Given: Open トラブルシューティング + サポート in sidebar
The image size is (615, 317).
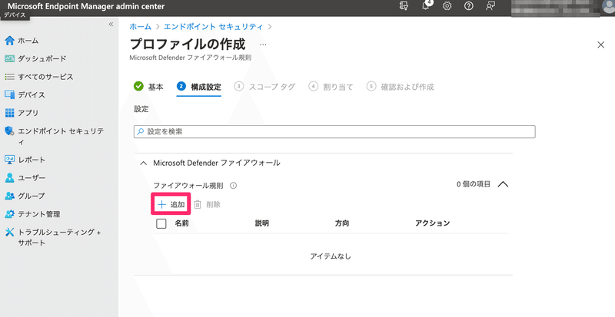Looking at the screenshot, I should pyautogui.click(x=53, y=237).
